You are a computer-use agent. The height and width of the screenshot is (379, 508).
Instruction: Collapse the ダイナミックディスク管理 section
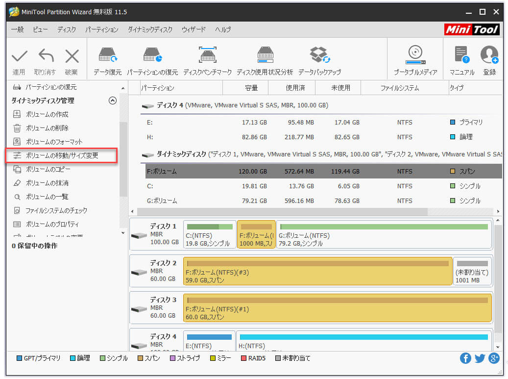coord(112,101)
